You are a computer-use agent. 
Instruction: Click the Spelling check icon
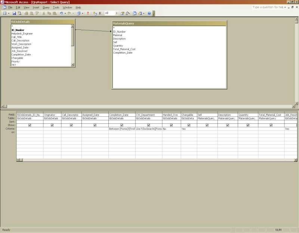coord(37,13)
